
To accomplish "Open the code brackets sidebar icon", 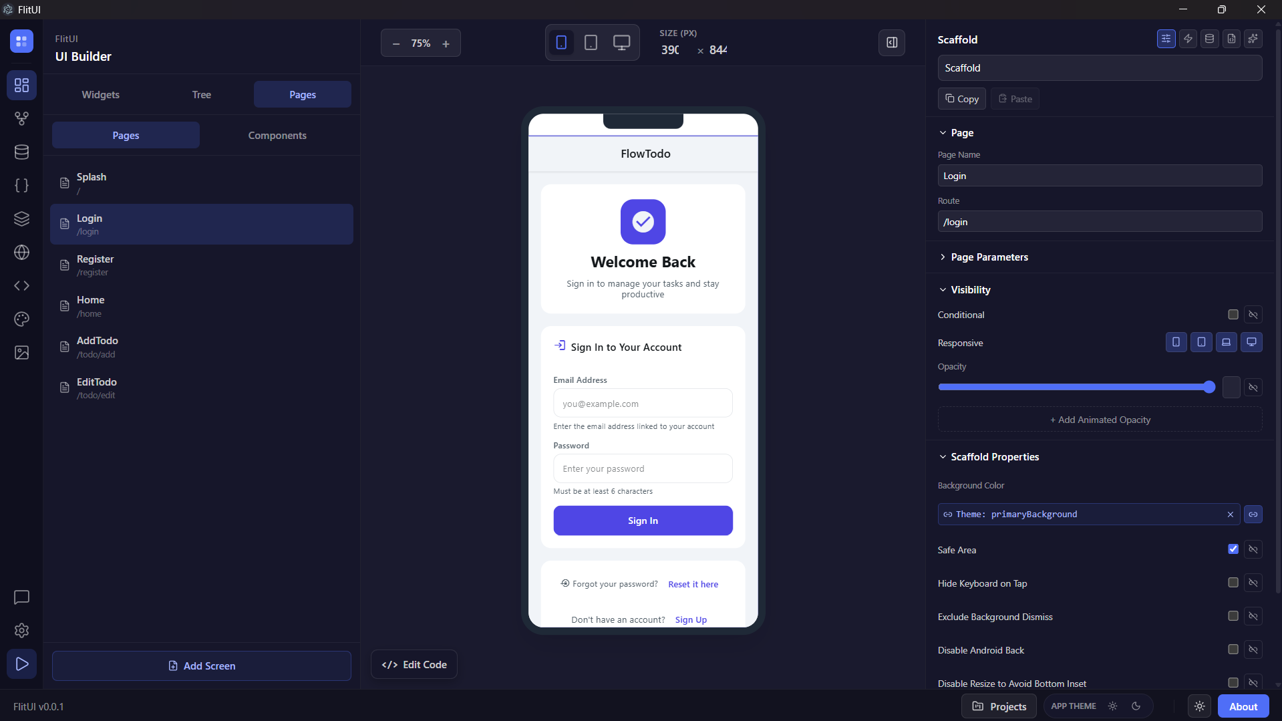I will 21,285.
